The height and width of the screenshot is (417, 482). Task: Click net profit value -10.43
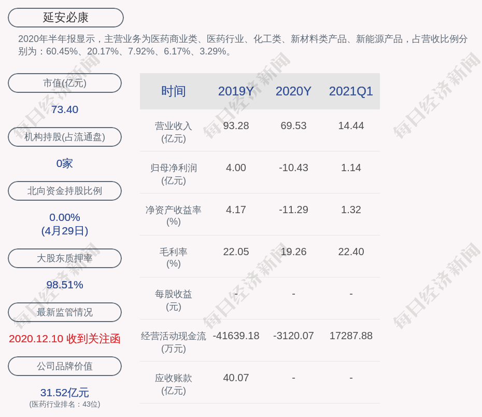pyautogui.click(x=293, y=168)
